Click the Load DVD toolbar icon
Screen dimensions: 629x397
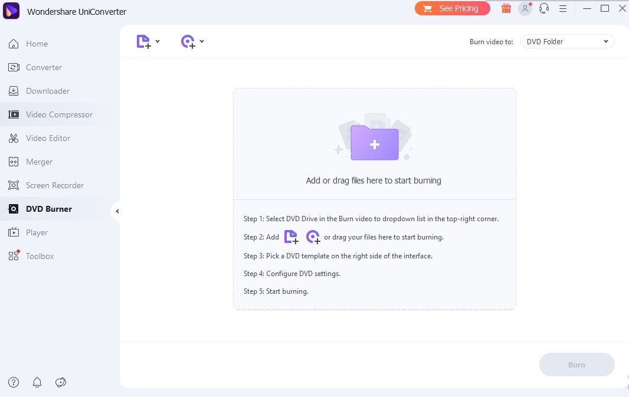[x=188, y=42]
